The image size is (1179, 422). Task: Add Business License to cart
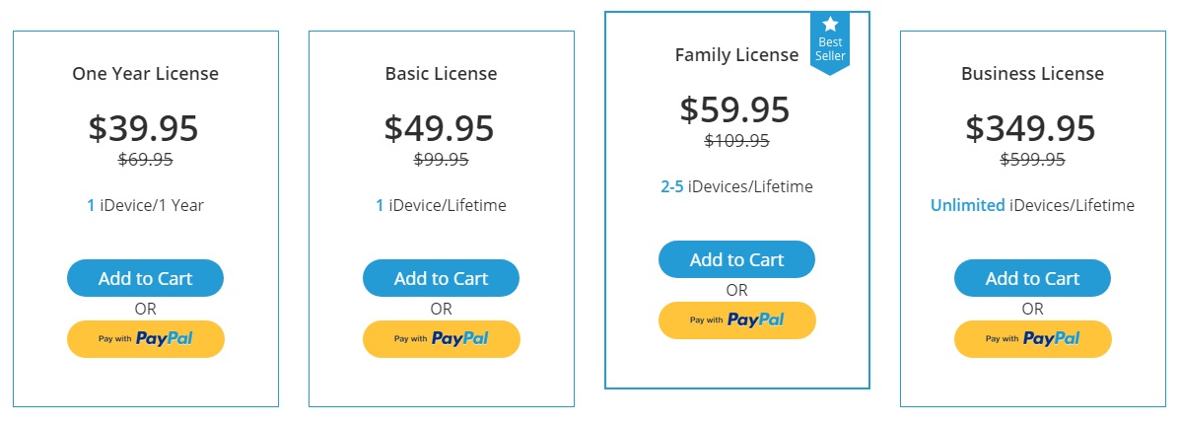[x=1032, y=278]
